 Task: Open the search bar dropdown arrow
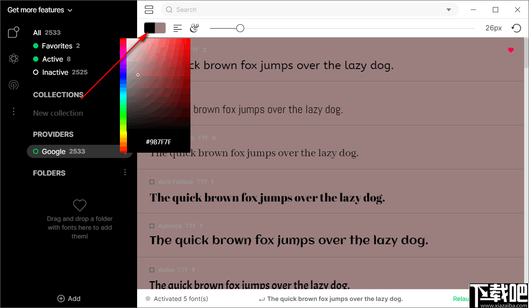click(449, 10)
